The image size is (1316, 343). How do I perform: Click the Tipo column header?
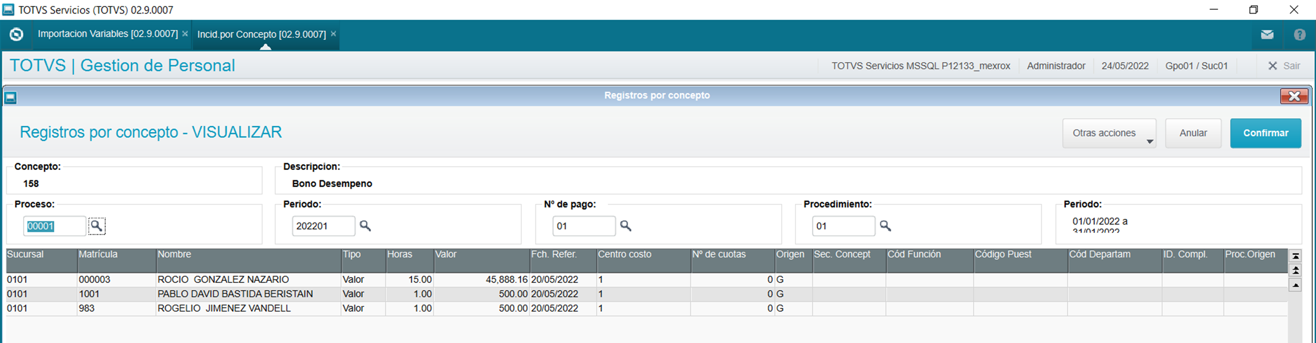[x=363, y=260]
